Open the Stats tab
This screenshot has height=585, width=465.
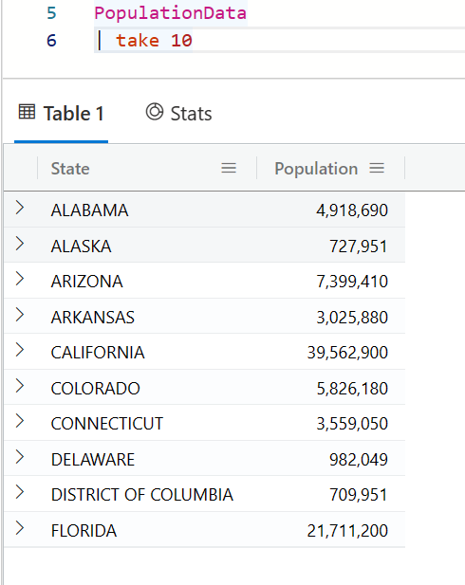click(x=178, y=114)
